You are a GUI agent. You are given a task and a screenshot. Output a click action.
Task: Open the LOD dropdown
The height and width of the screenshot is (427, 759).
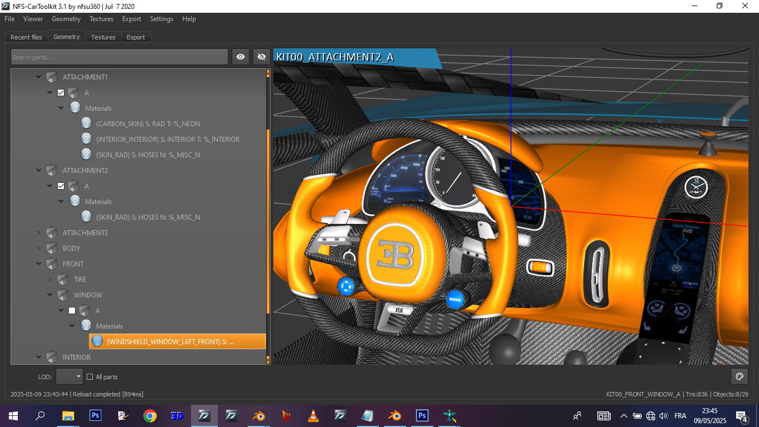(x=69, y=376)
